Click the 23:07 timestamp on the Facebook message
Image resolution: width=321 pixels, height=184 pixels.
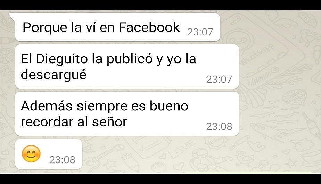(x=200, y=32)
